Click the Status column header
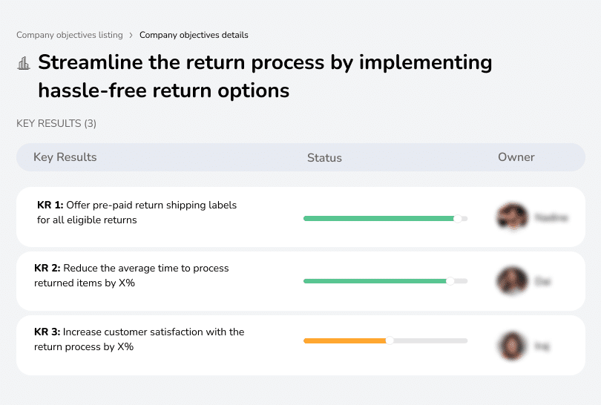The image size is (601, 405). (x=324, y=157)
